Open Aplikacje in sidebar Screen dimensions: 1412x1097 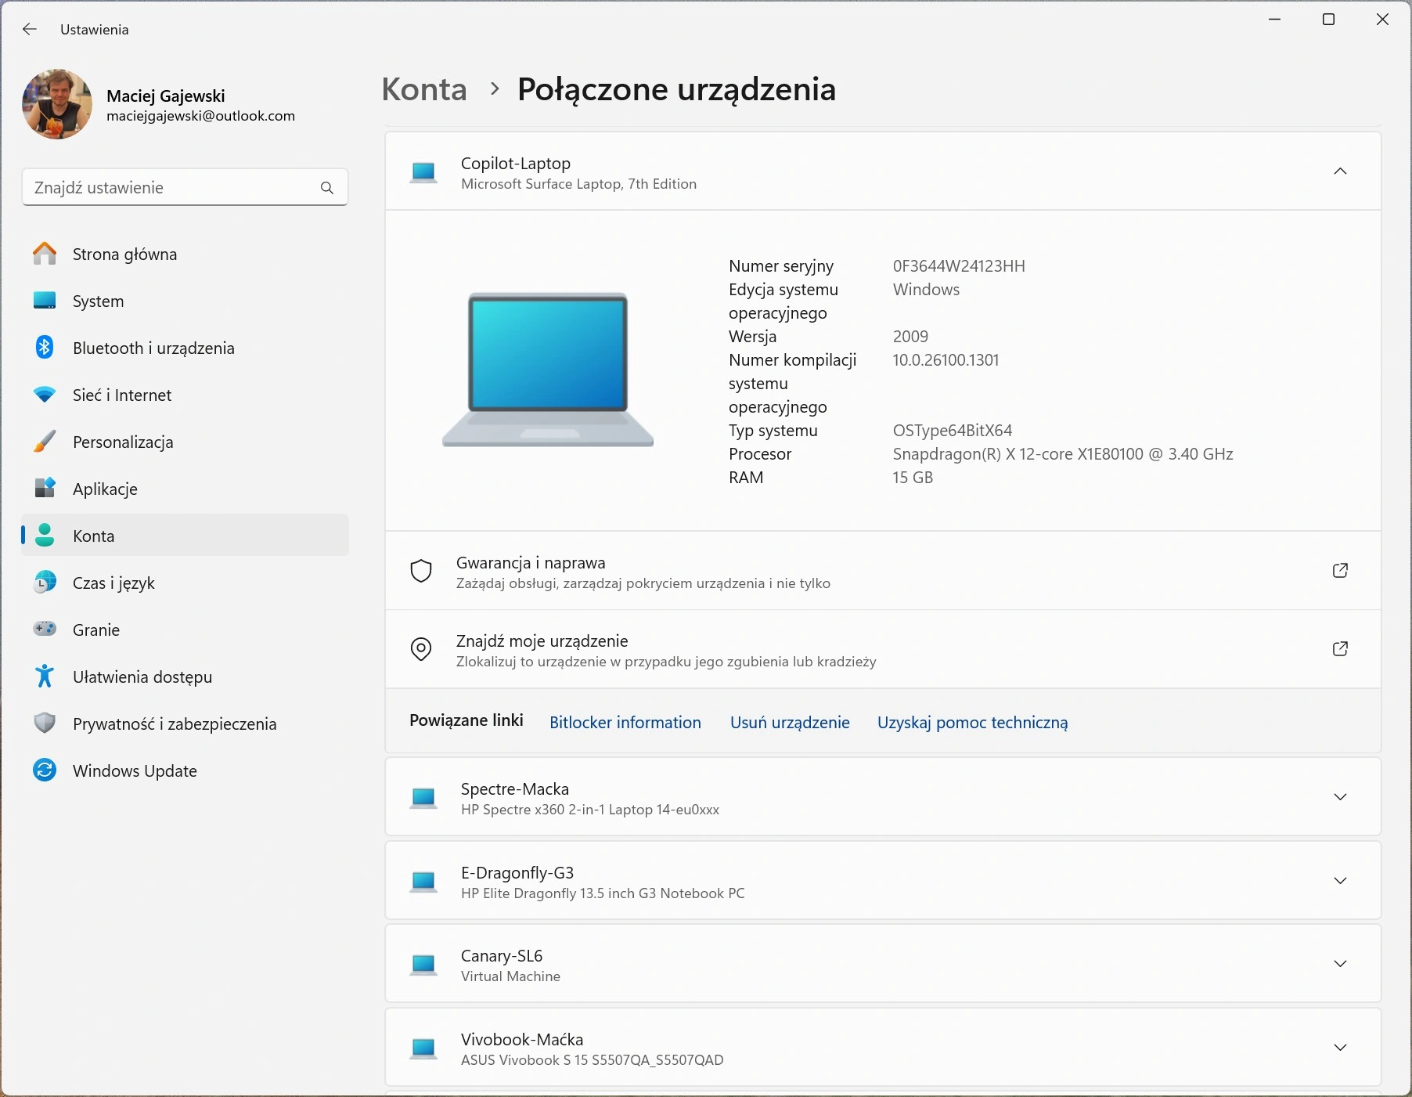tap(185, 489)
